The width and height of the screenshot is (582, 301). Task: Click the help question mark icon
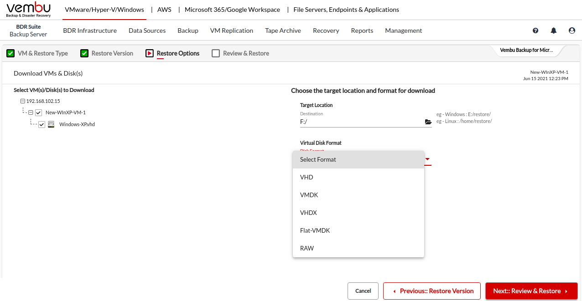pos(535,31)
